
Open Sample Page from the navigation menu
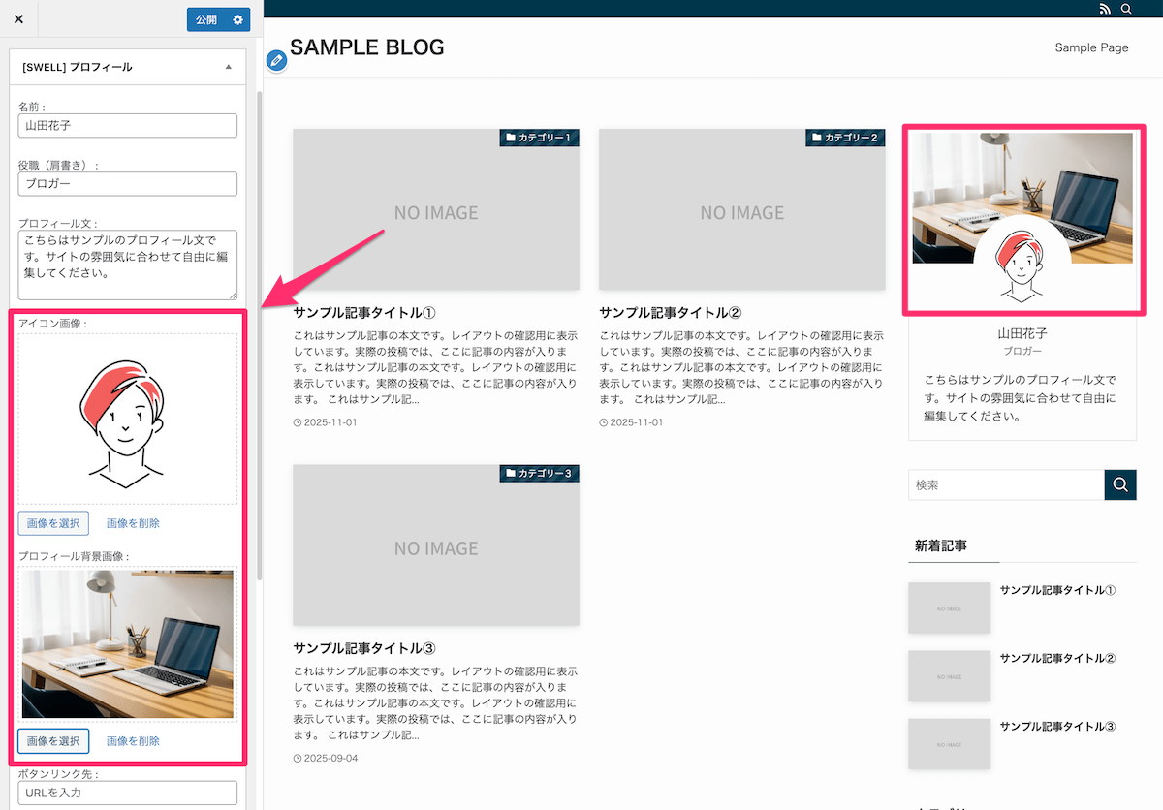(1091, 47)
